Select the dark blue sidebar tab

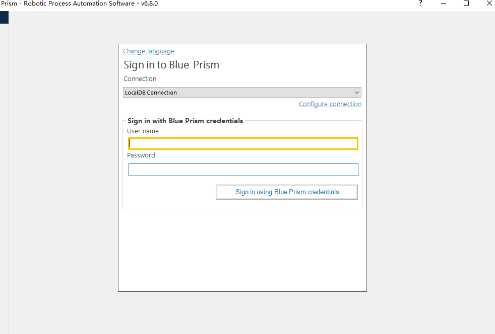pos(4,18)
